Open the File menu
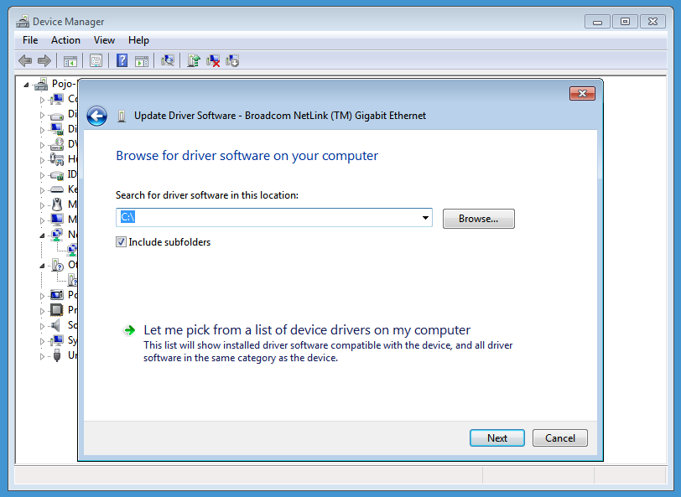681x497 pixels. tap(30, 40)
